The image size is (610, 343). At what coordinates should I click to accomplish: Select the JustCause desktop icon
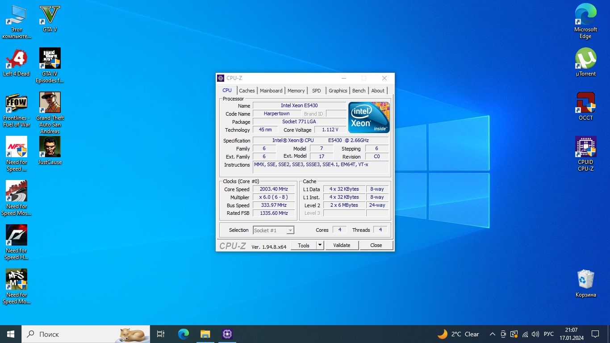point(50,151)
